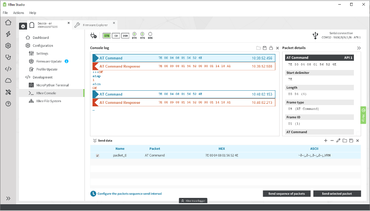Expand the XBee trace logger panel
370x211 pixels.
193,200
